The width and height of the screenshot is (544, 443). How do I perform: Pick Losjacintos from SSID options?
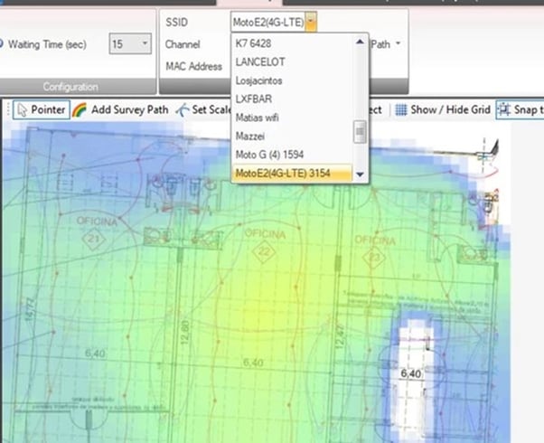pyautogui.click(x=262, y=80)
